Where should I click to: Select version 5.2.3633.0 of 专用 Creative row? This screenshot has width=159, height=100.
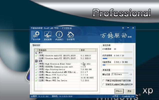click(x=86, y=55)
